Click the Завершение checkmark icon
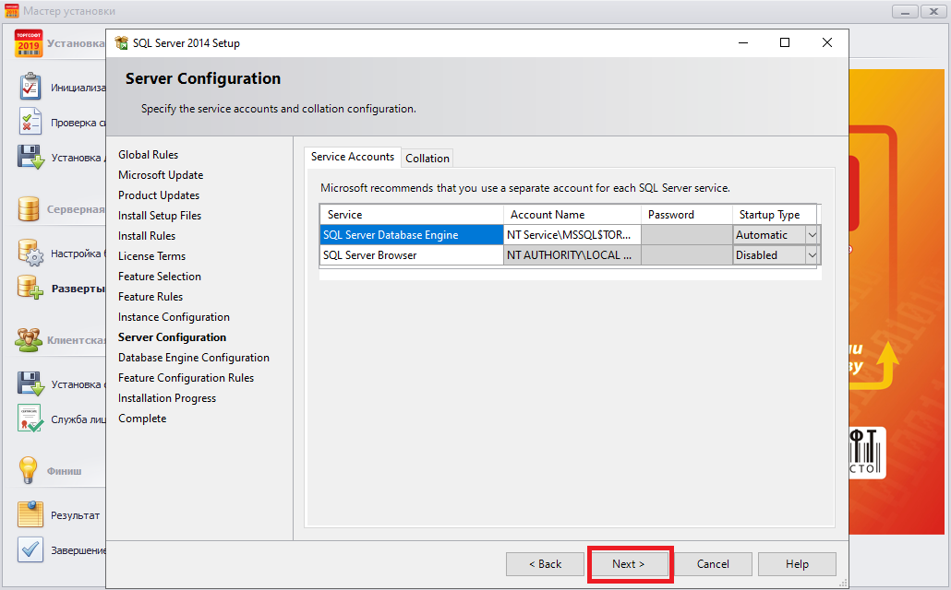The width and height of the screenshot is (951, 590). click(x=30, y=550)
